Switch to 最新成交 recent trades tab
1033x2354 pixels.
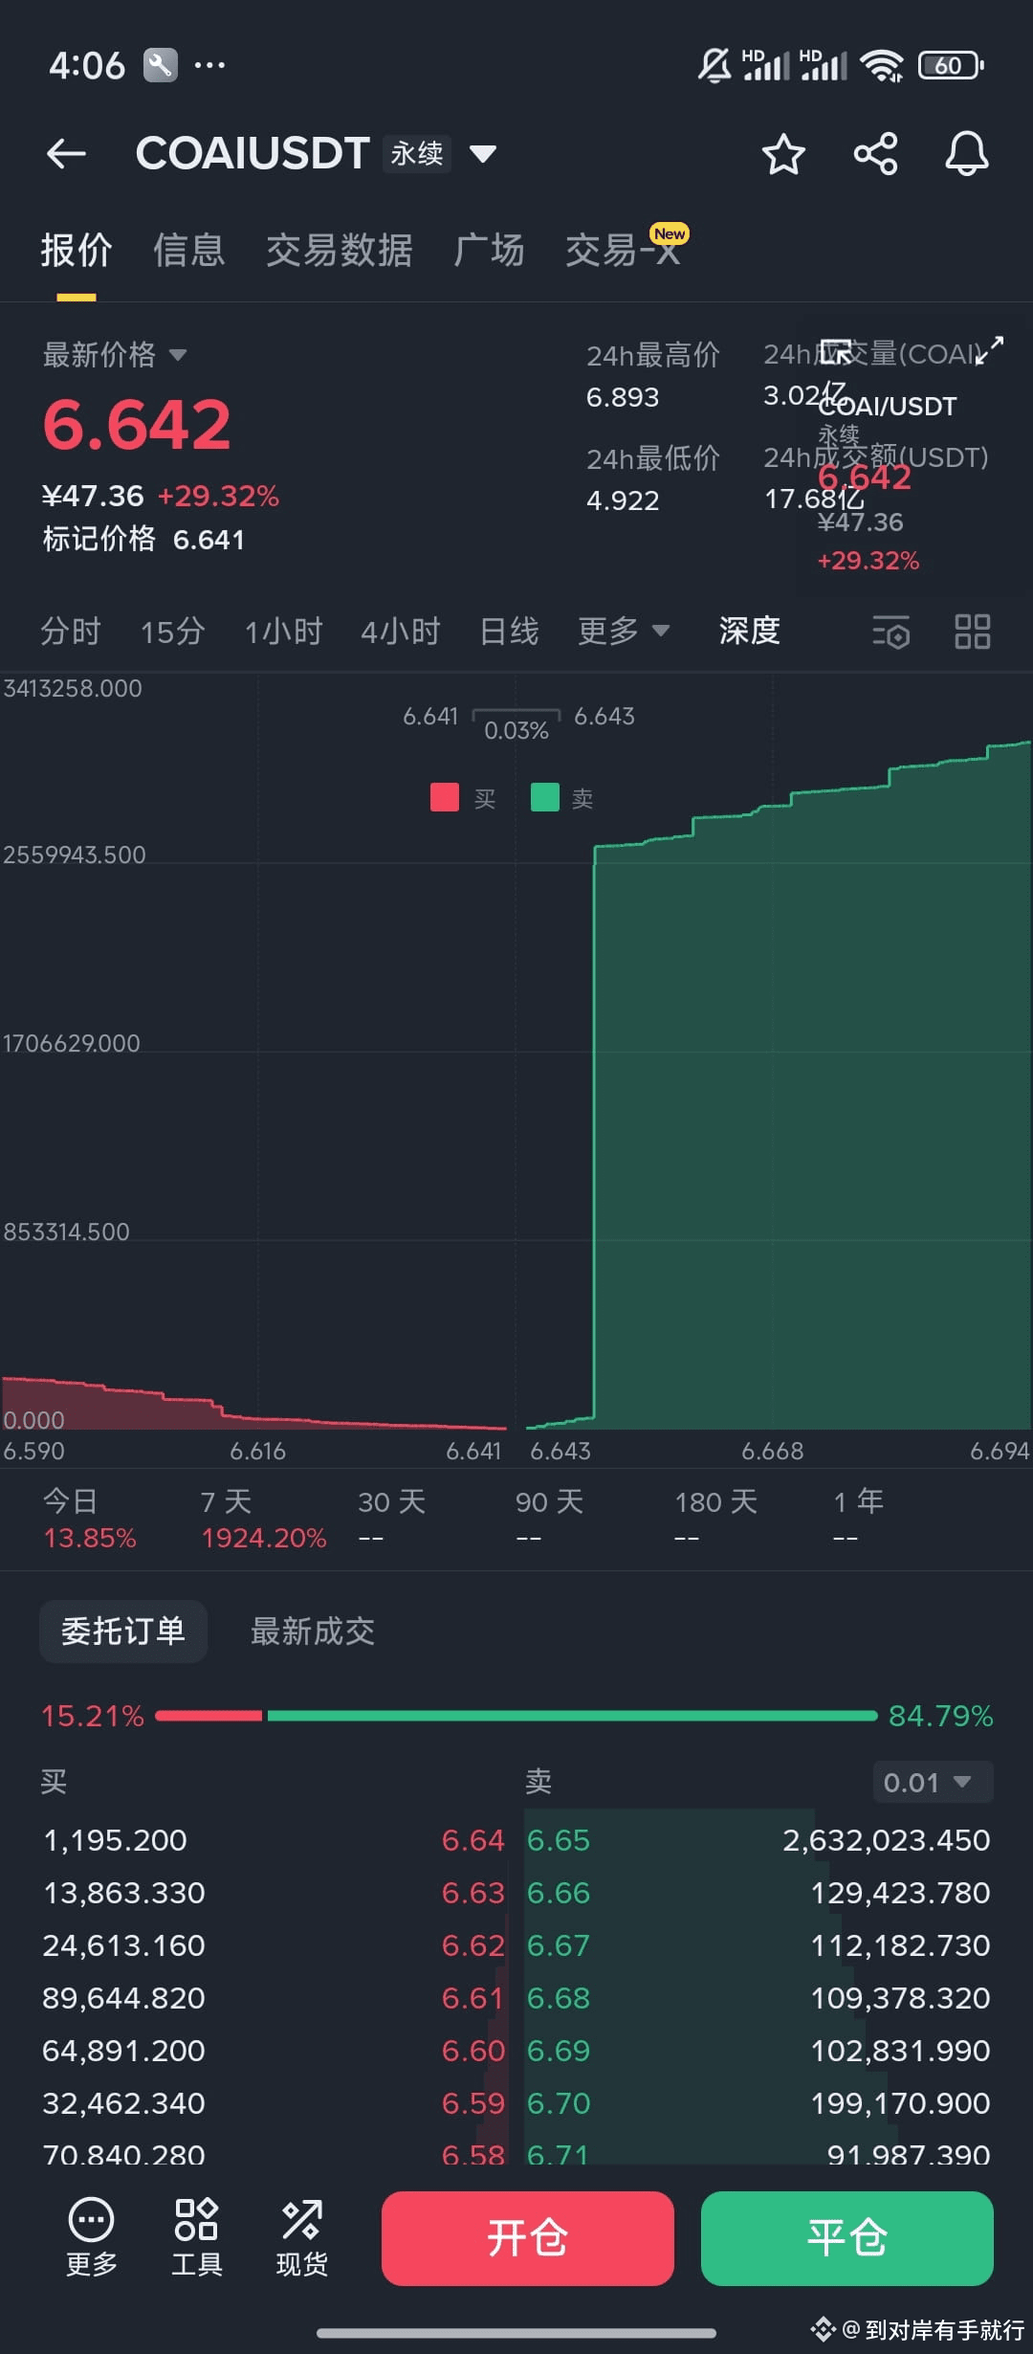pos(313,1632)
